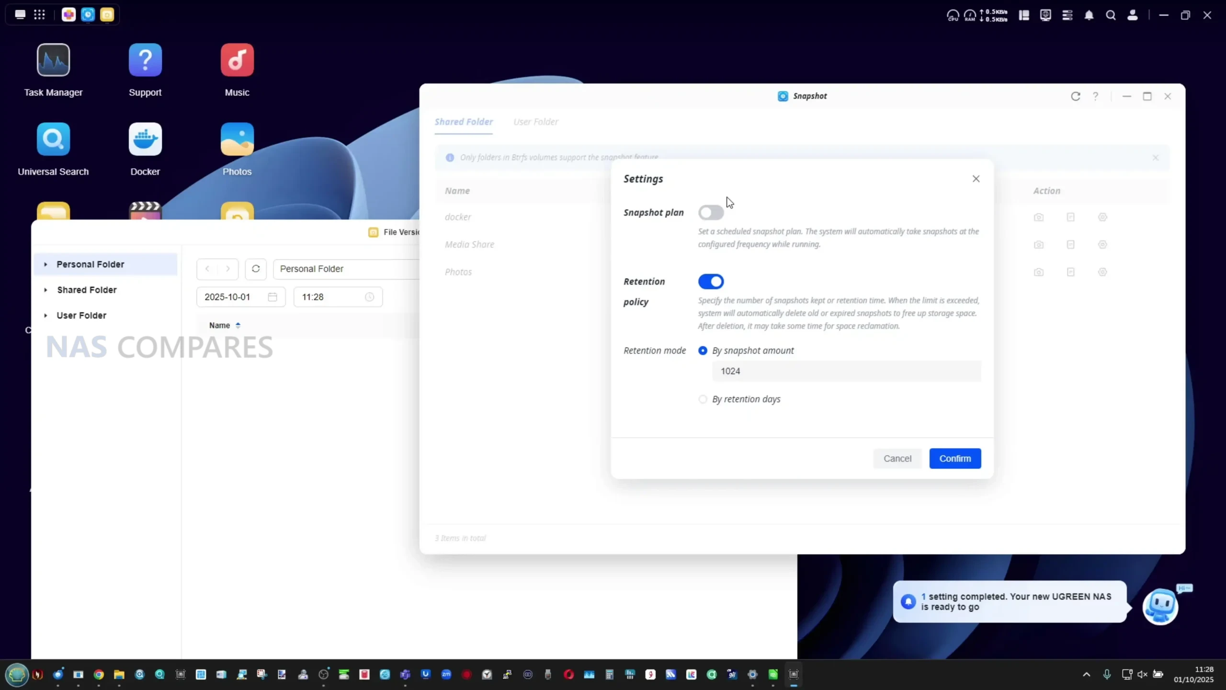Open the date picker calendar icon
The image size is (1226, 690).
272,297
